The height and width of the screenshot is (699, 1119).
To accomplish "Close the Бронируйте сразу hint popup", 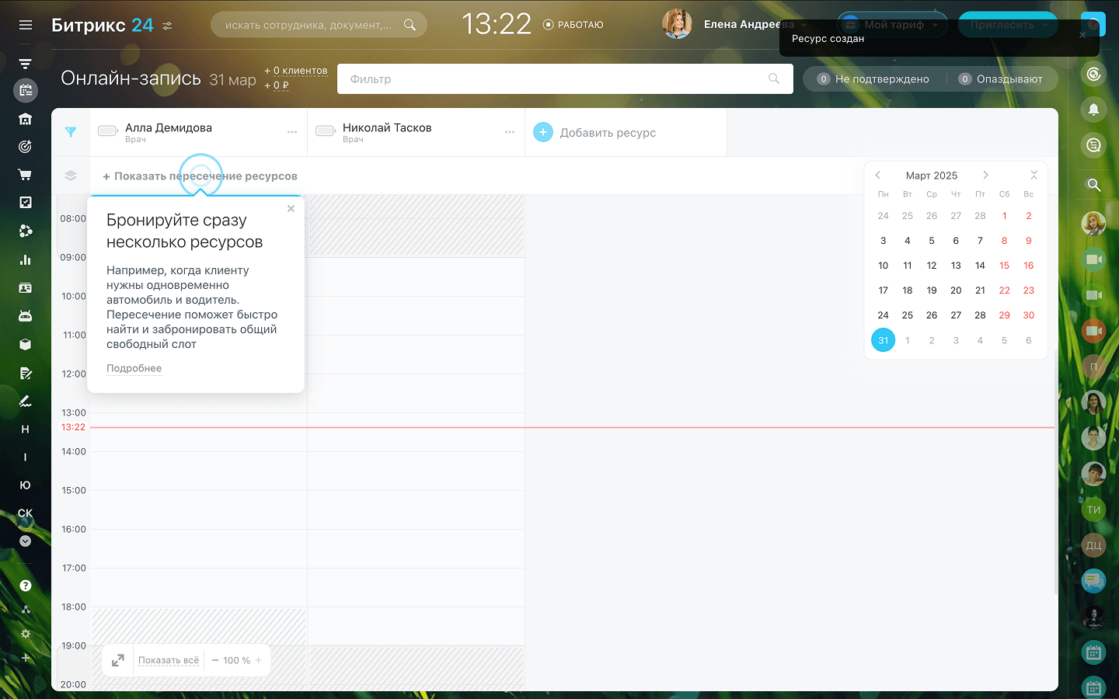I will click(291, 208).
